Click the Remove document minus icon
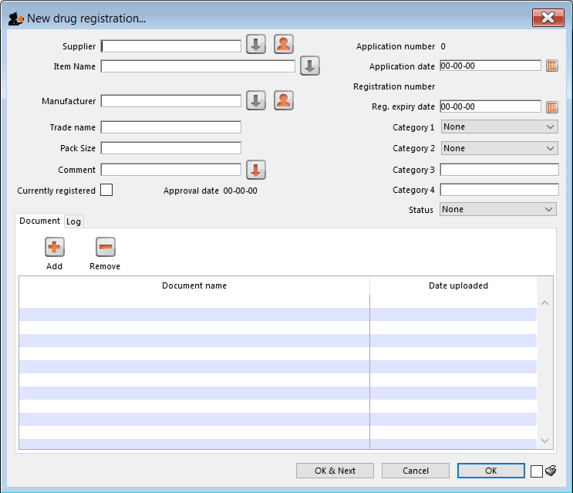 tap(105, 248)
